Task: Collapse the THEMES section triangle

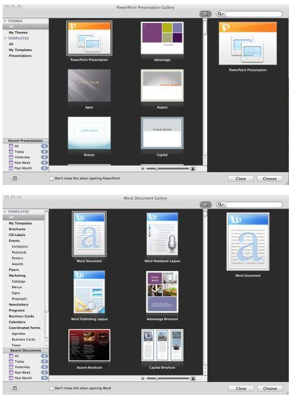Action: [5, 21]
